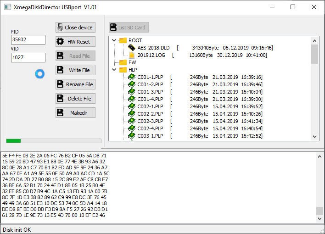Click the hex line starting 61 28 7D
Viewport: 325px width, 234px height.
pos(53,215)
